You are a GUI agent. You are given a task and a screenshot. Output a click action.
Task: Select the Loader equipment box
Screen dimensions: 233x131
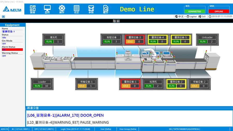(42, 84)
